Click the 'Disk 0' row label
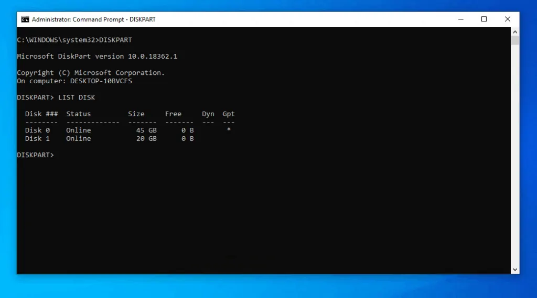The image size is (537, 298). (x=37, y=130)
